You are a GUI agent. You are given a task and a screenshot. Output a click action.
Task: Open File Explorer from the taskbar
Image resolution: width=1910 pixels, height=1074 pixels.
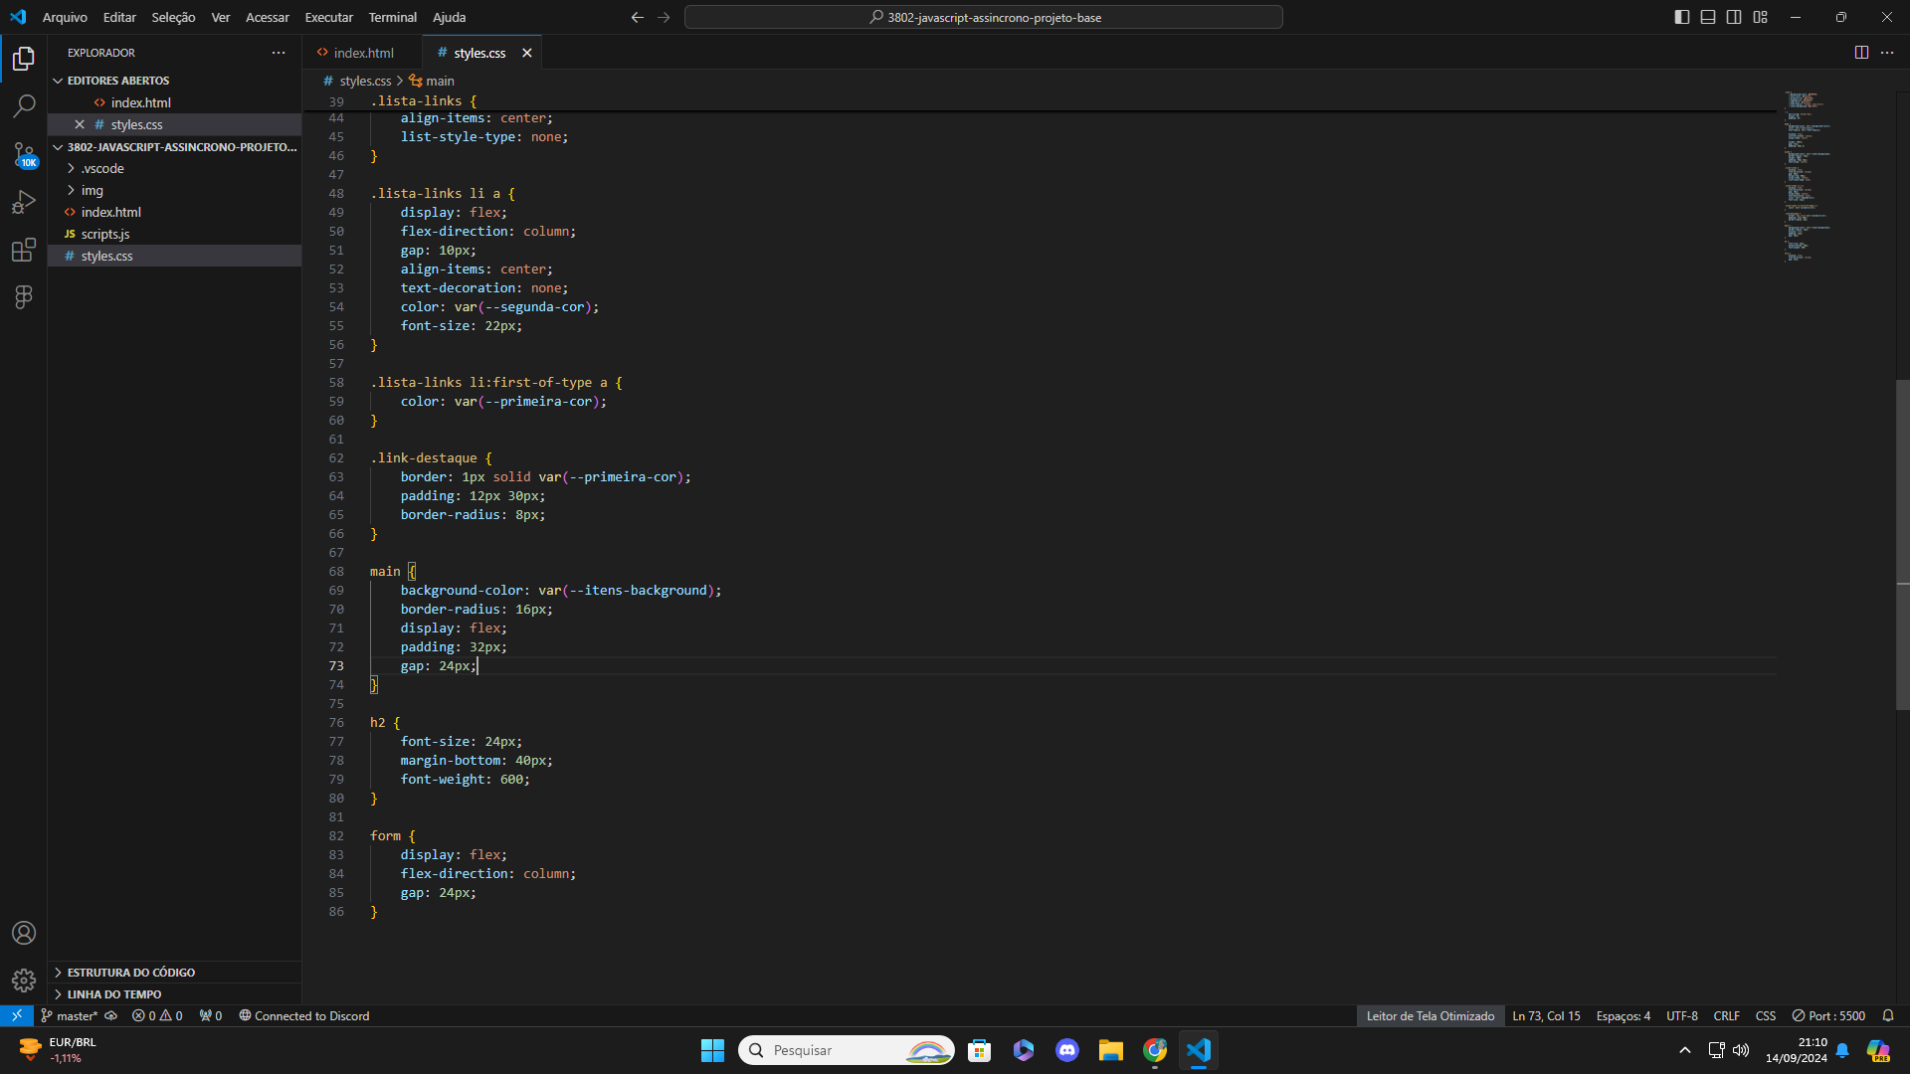(1111, 1050)
